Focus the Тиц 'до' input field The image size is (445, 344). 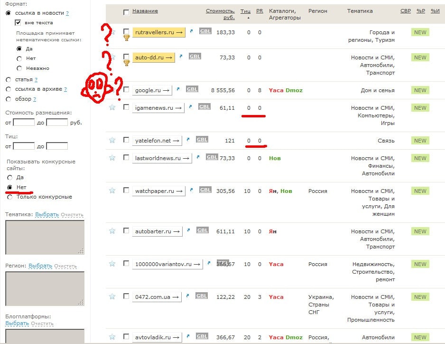click(x=57, y=146)
